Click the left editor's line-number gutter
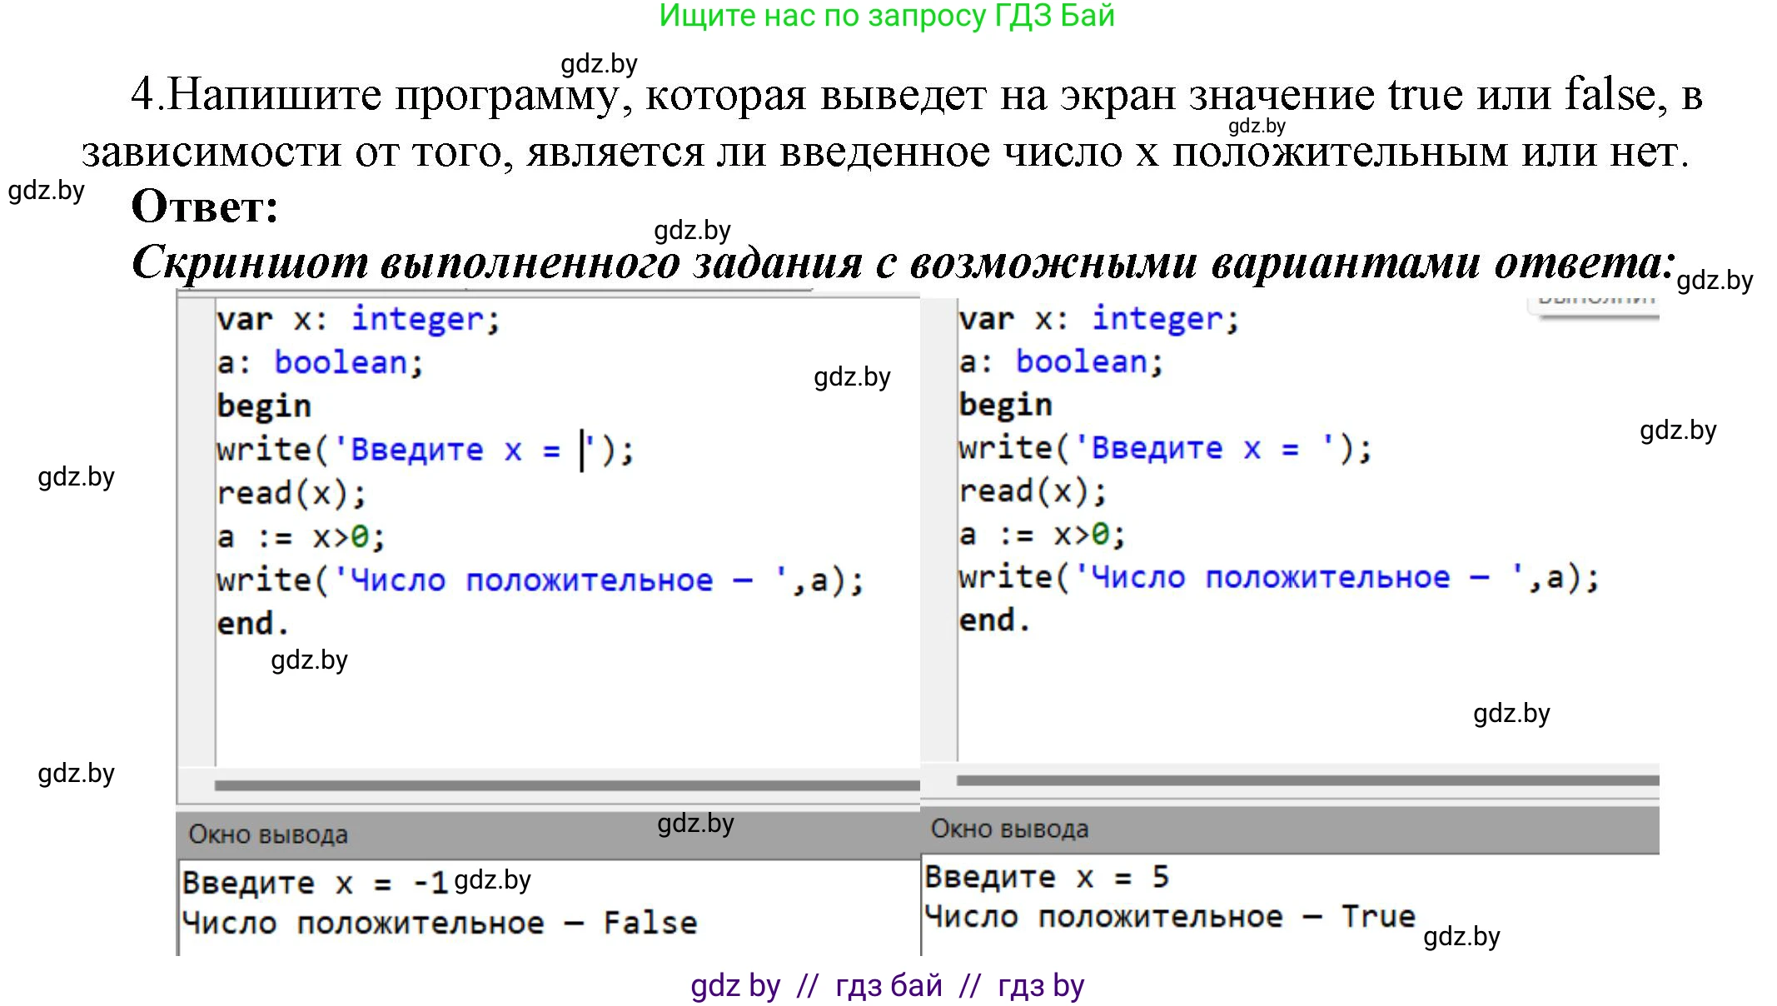1777x1006 pixels. (x=197, y=533)
